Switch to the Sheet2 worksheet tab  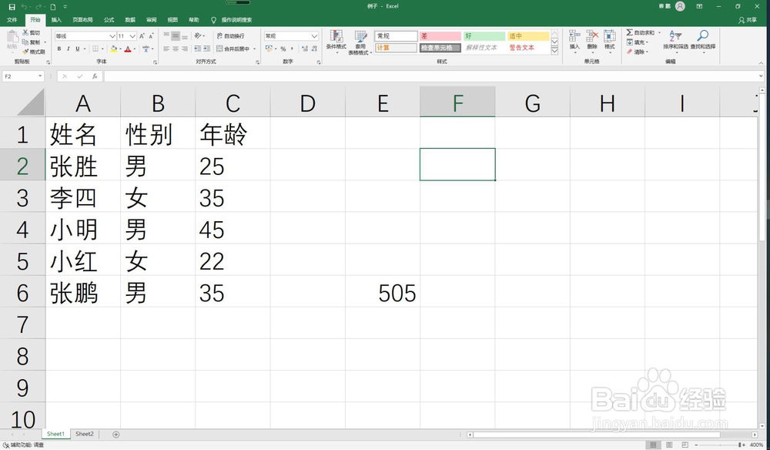pos(84,434)
